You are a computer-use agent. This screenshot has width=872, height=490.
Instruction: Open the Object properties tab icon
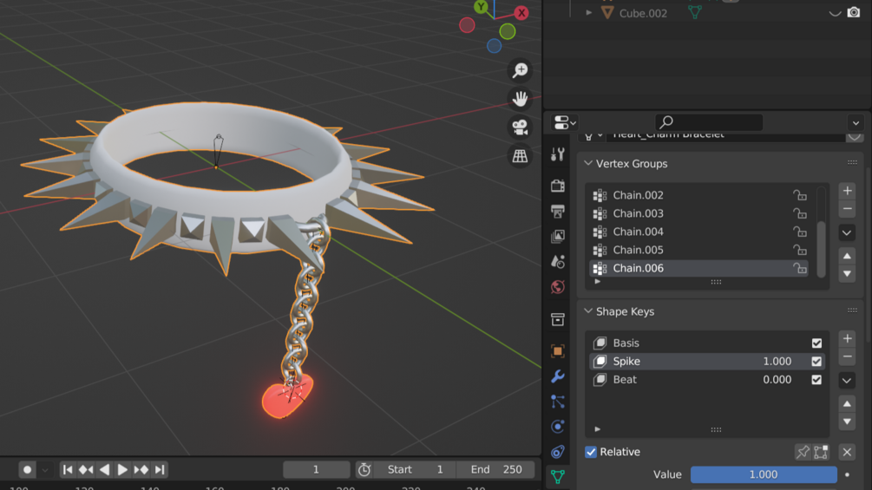[x=558, y=351]
